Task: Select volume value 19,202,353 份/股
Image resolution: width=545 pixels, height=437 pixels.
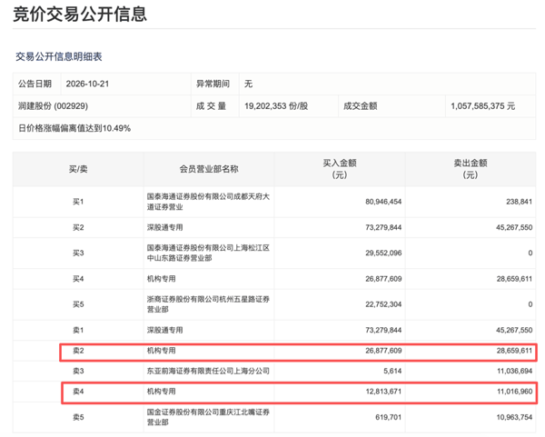Action: coord(276,106)
